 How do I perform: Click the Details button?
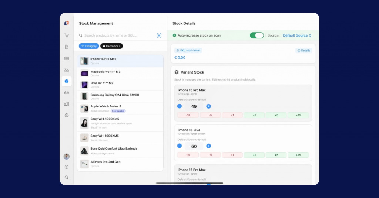(303, 51)
